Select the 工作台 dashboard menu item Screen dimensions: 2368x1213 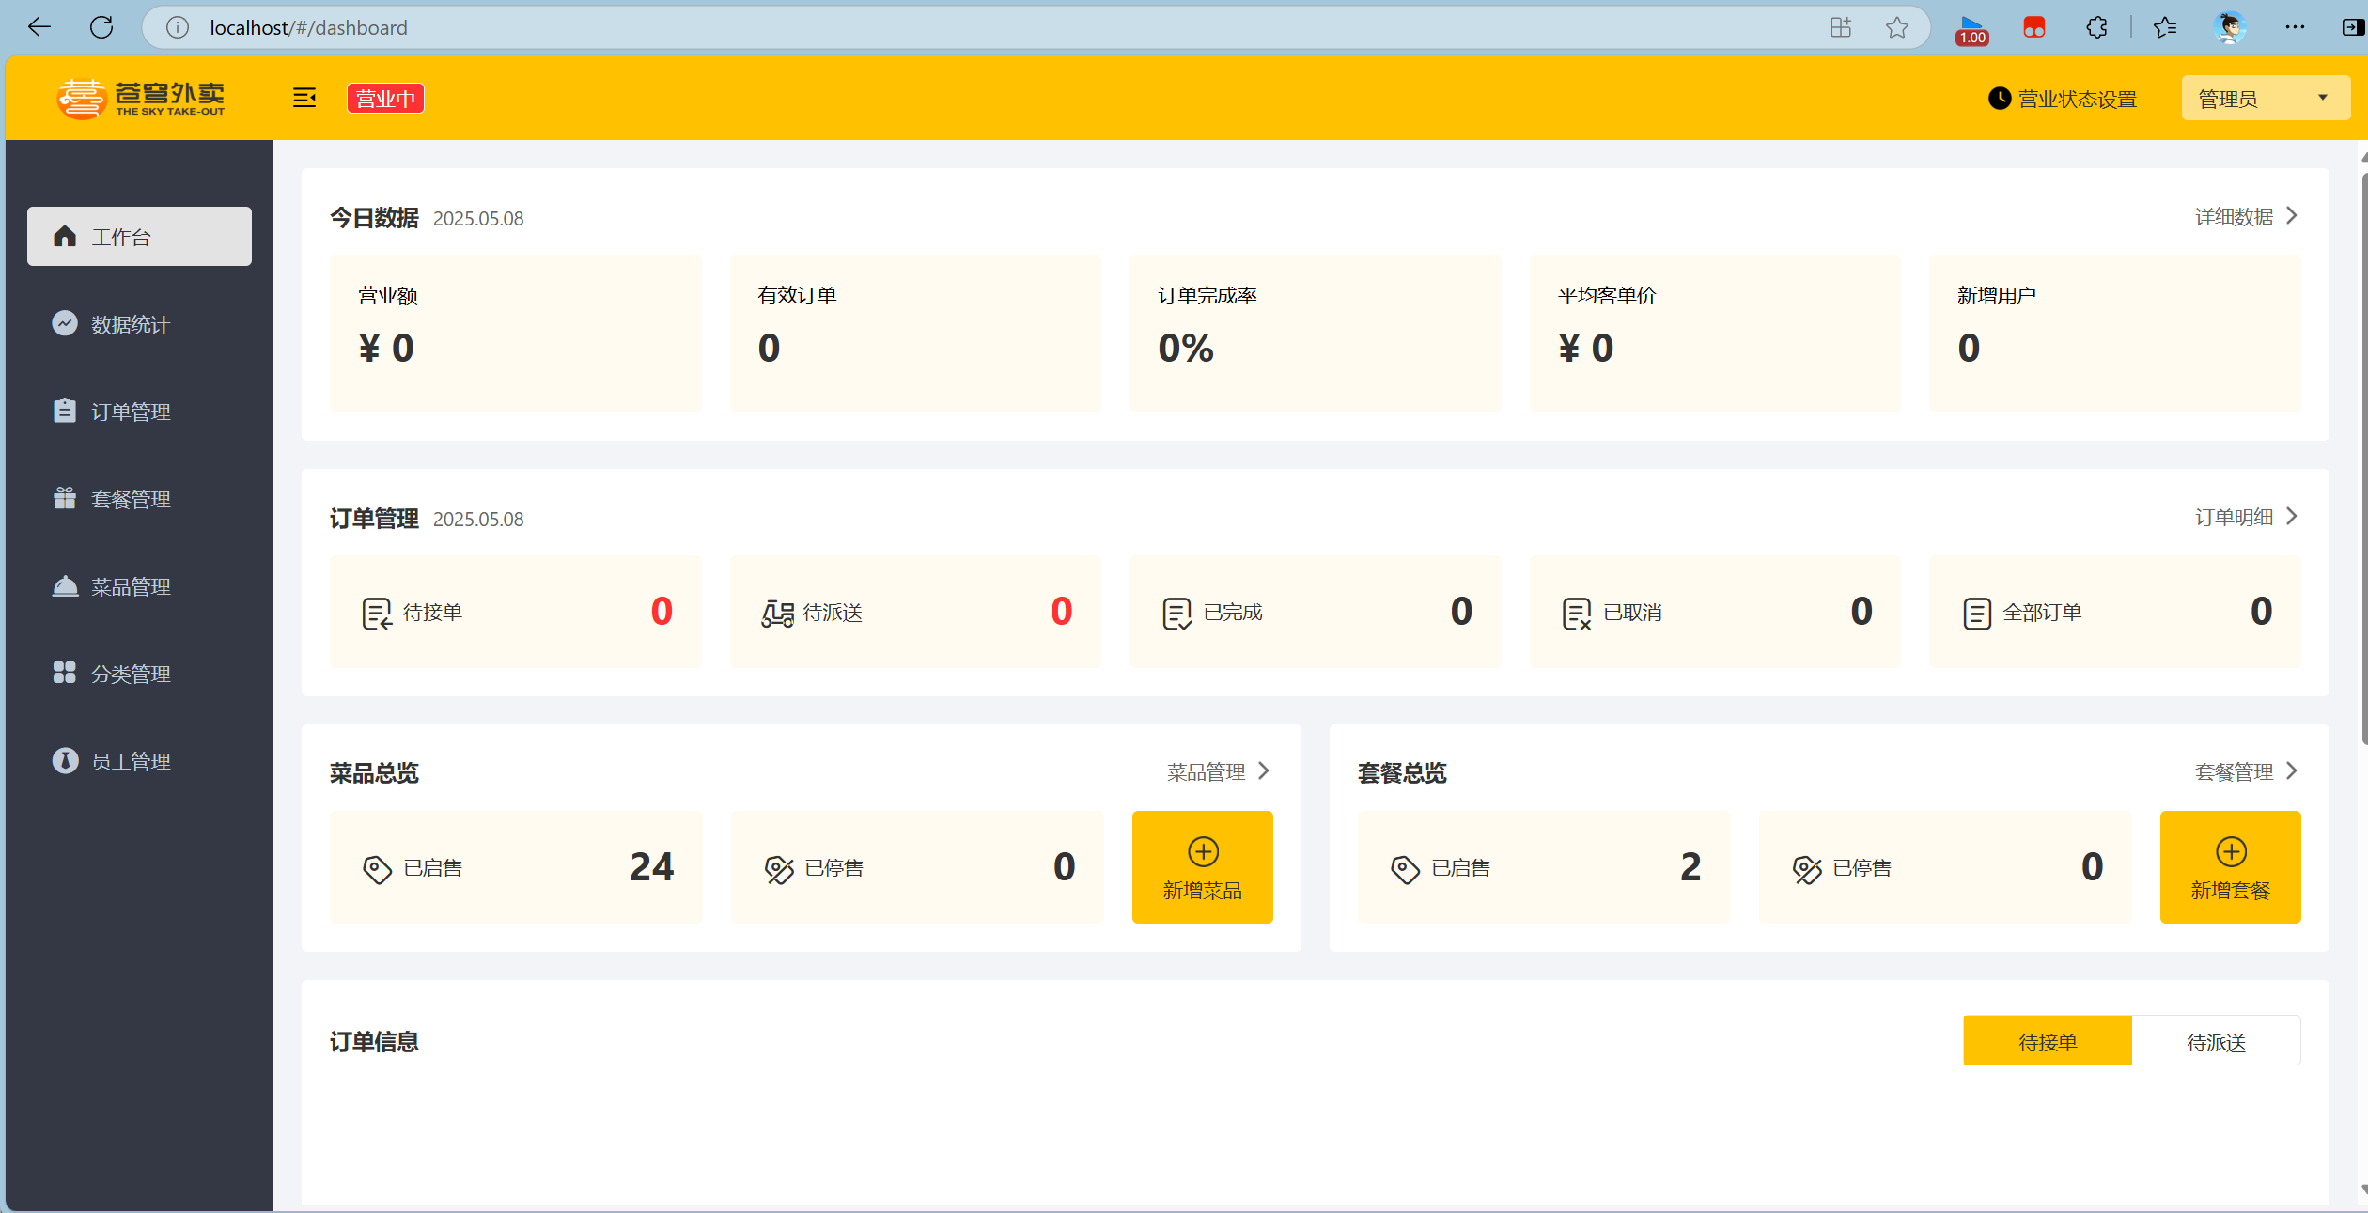point(139,237)
